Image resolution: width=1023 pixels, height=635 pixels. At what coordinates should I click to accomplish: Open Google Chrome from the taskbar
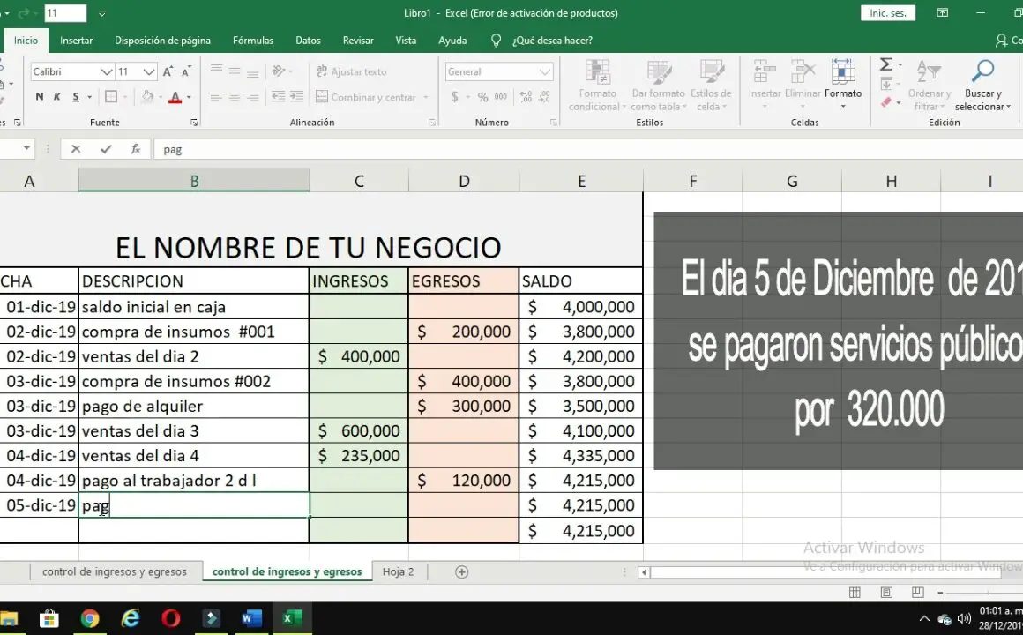click(90, 618)
